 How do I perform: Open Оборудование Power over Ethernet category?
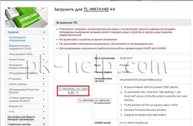(x=24, y=91)
